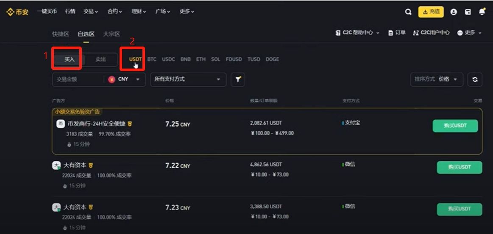
Task: Open the notifications bell icon
Action: click(482, 12)
